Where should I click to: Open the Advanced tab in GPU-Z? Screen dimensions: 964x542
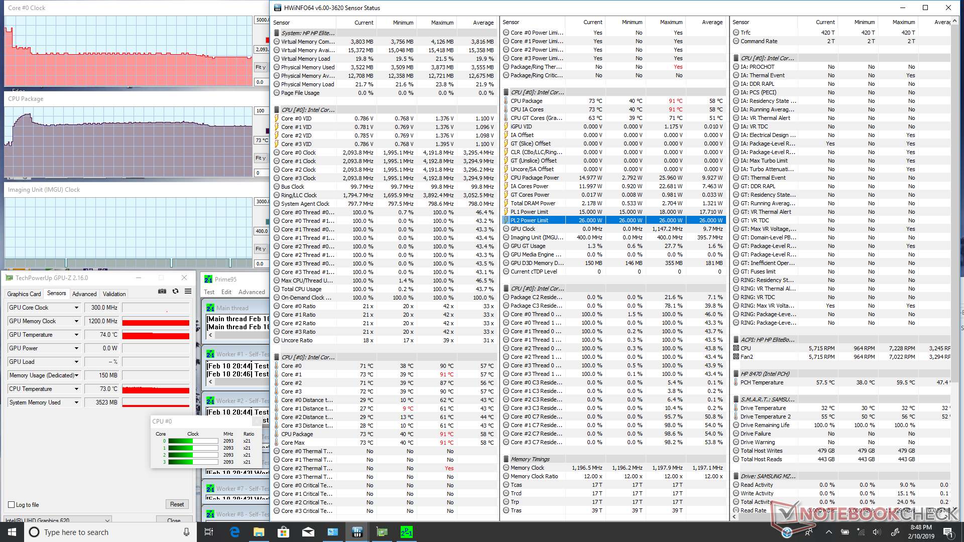click(x=84, y=294)
